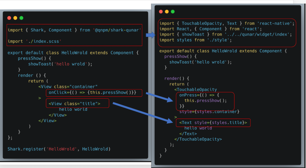The image size is (306, 168).
Task: Click the this.pressShow(); line
Action: [x=206, y=101]
